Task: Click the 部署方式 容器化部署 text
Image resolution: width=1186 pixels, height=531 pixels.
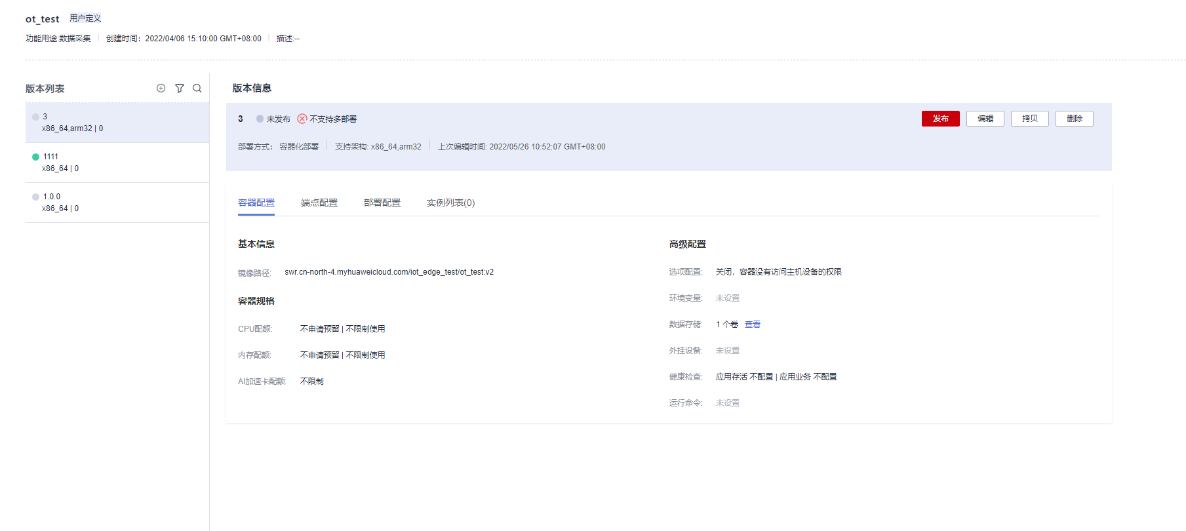Action: (279, 147)
